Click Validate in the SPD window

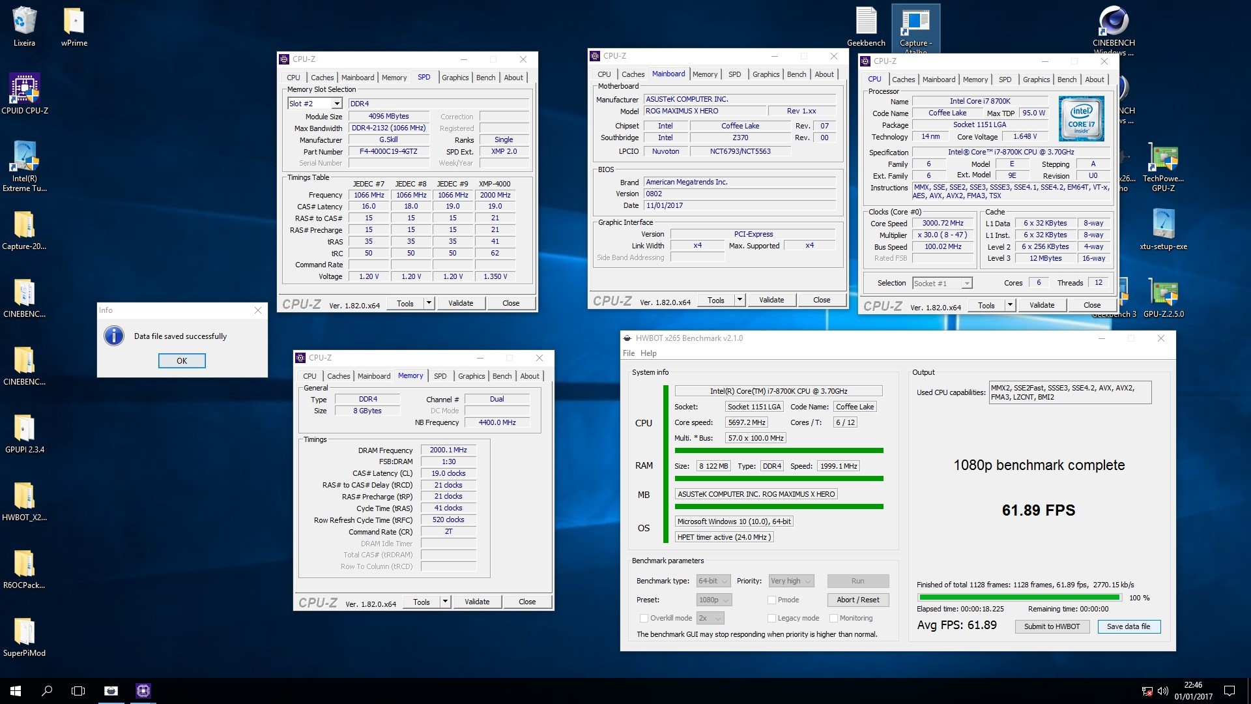(x=461, y=303)
